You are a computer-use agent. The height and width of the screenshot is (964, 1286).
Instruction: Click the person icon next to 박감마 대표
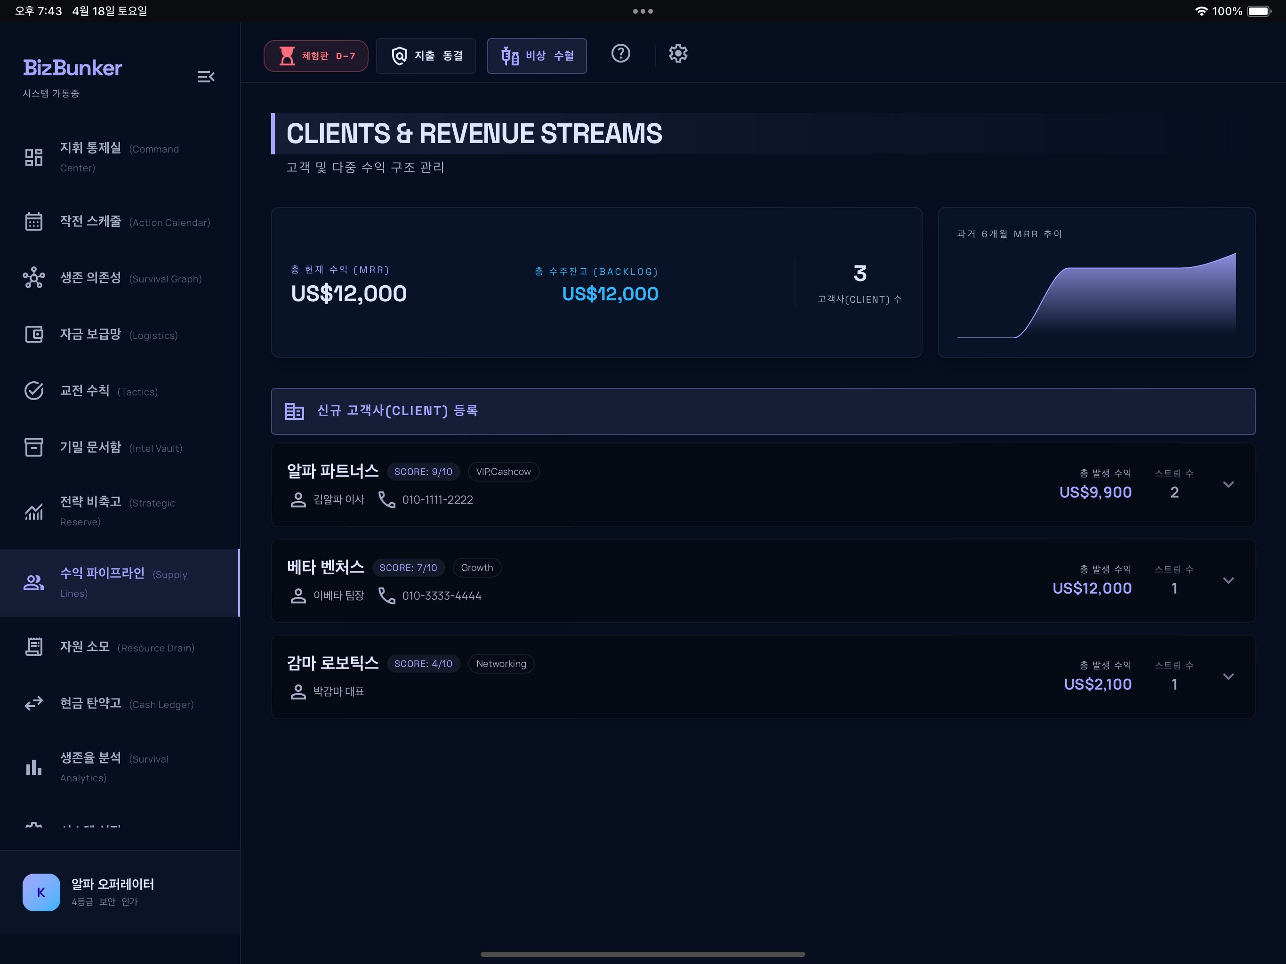point(297,691)
